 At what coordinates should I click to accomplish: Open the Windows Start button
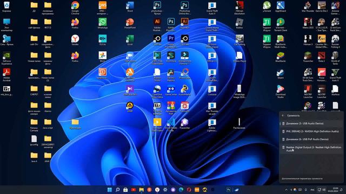click(x=109, y=190)
